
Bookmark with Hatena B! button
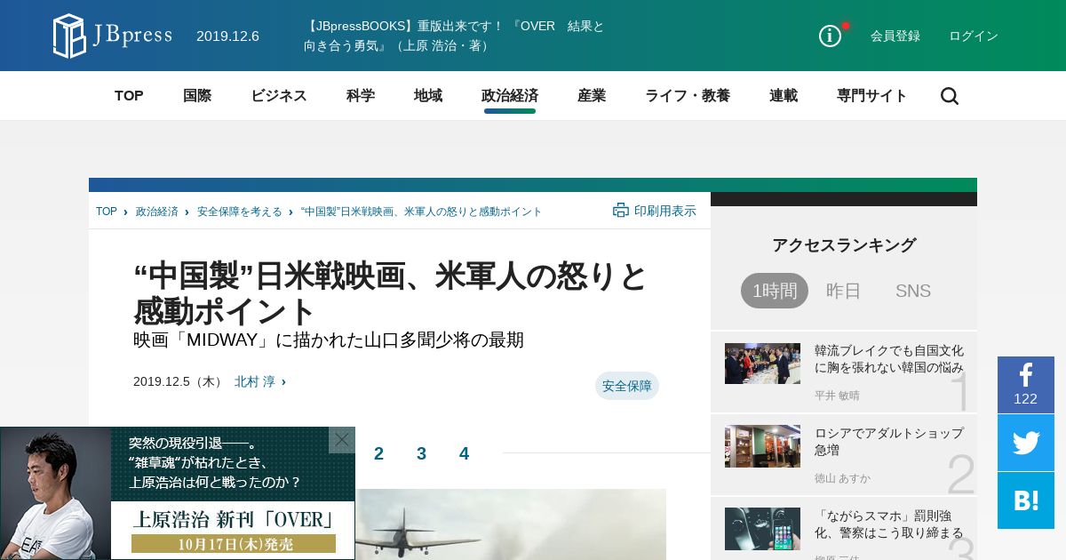coord(1026,500)
